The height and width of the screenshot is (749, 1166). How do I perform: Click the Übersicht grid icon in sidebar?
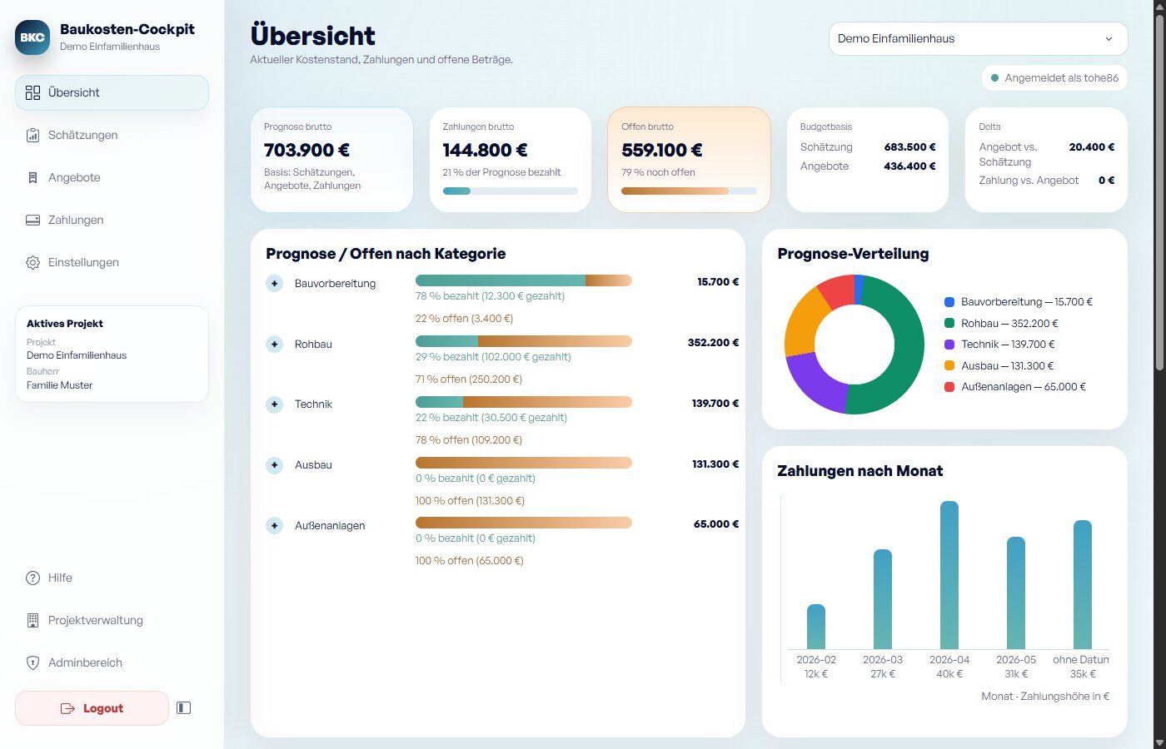click(32, 92)
